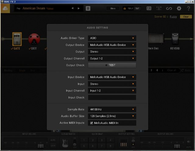The image size is (195, 151).
Task: Open the setlist panel icon
Action: tap(149, 8)
